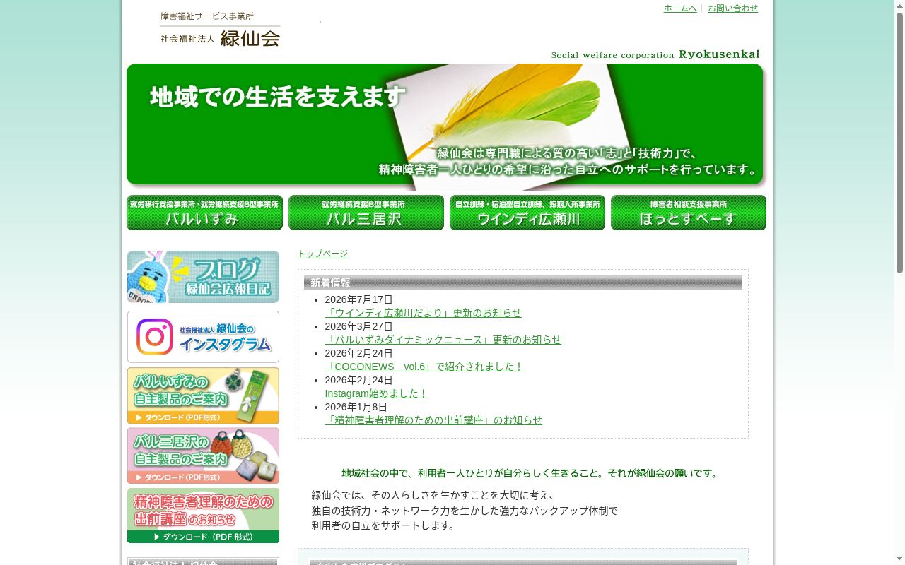Open the ブログ 緑仙会広報日記 banner
Screen dimensions: 905x565
point(203,277)
